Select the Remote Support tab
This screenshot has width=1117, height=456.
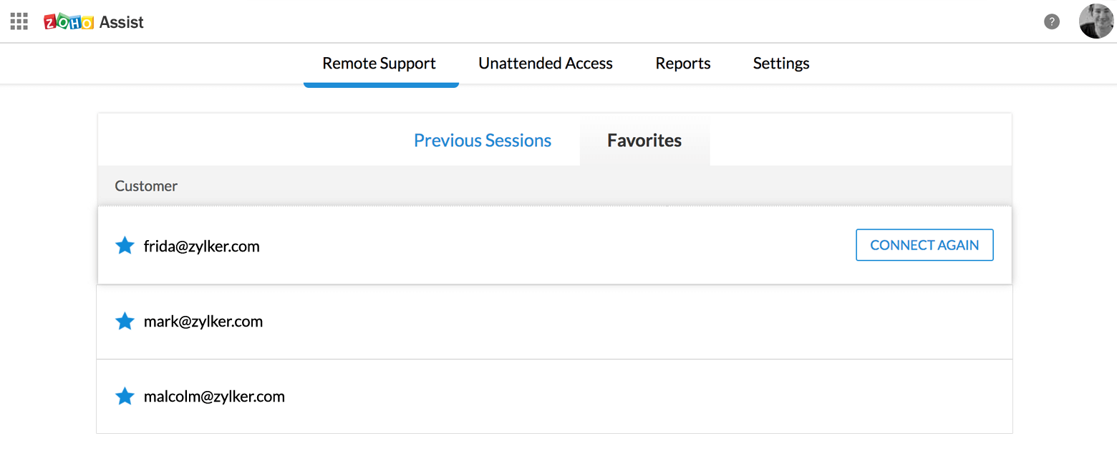tap(379, 64)
